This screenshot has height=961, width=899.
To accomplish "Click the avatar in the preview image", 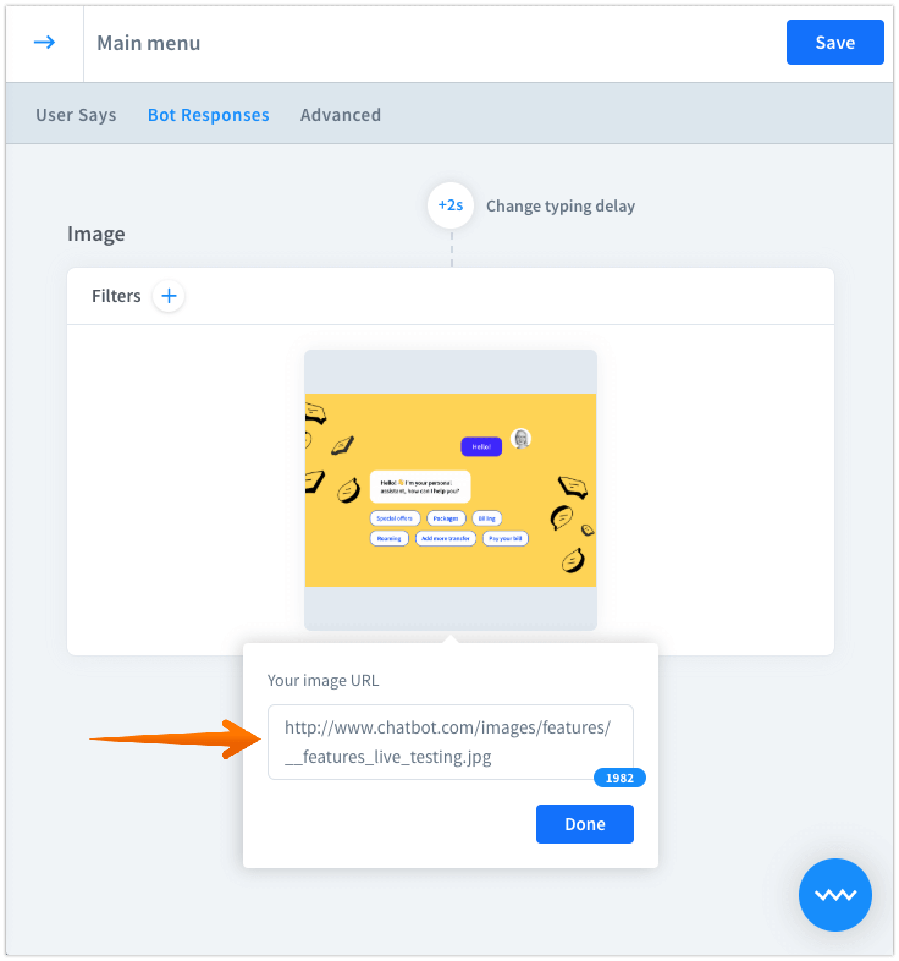I will [521, 438].
